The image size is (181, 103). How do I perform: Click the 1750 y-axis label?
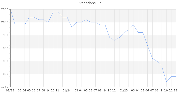4,87
